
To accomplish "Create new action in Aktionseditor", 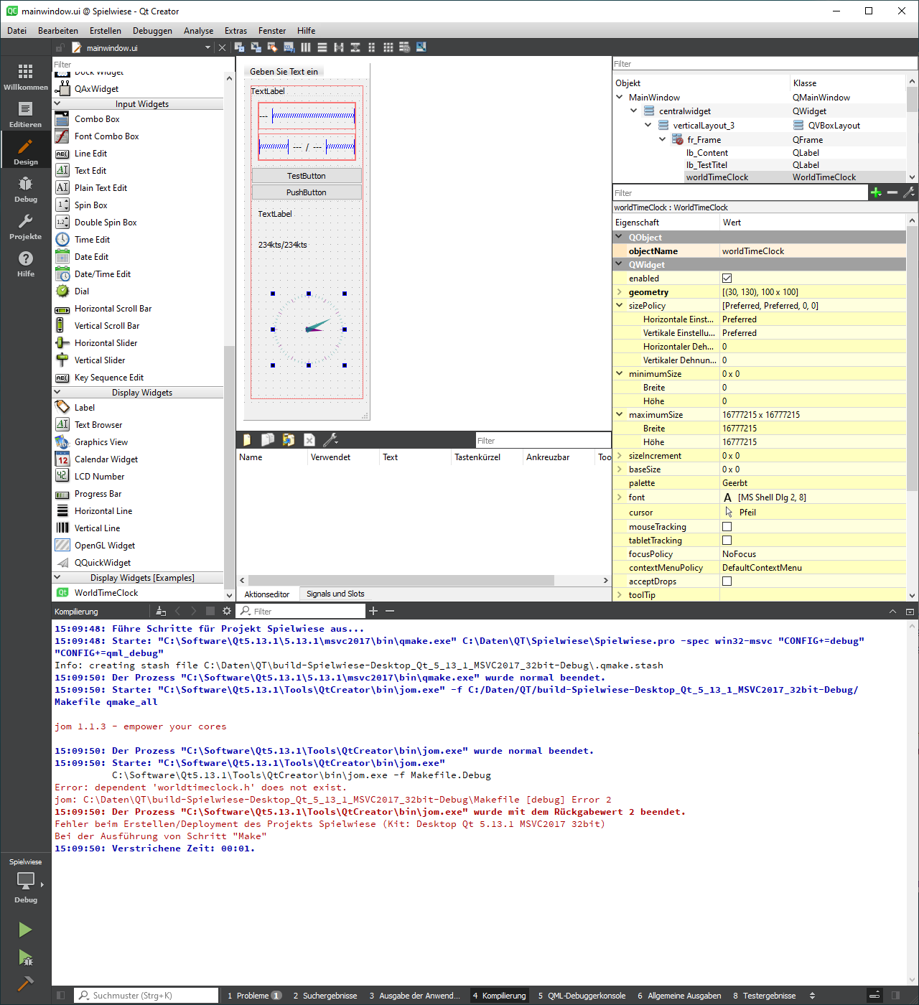I will [247, 440].
